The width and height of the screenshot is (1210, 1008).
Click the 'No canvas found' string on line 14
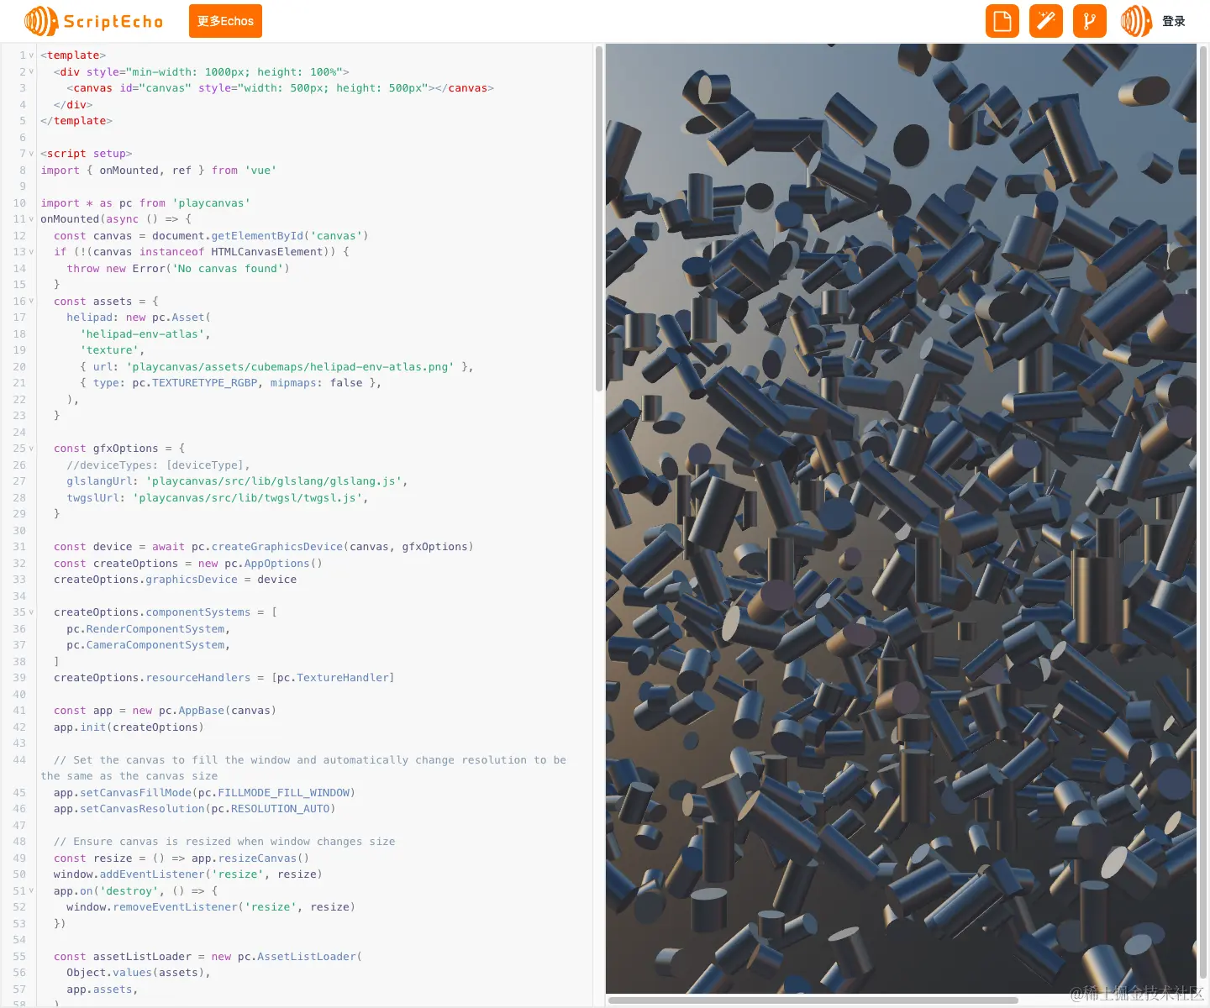click(228, 269)
